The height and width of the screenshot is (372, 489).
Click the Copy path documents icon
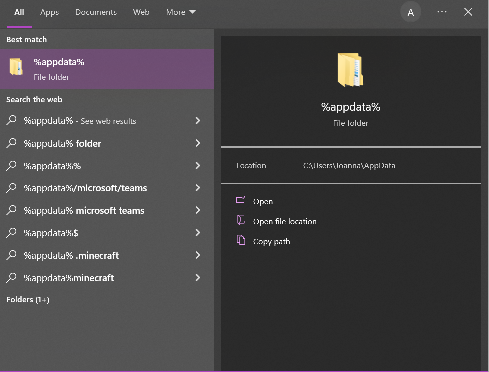[241, 240]
